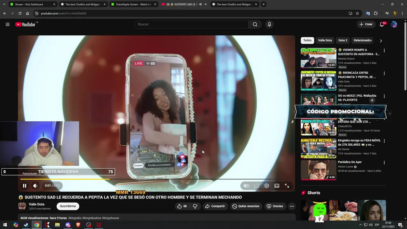
Task: Select the Dota 2 filter chip
Action: [x=343, y=40]
